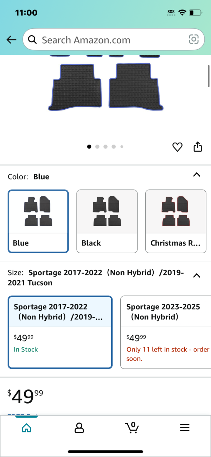Tap the SOS status indicator
This screenshot has width=211, height=457.
tap(171, 12)
